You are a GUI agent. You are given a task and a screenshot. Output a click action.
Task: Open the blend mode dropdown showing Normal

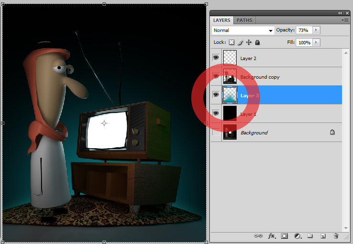tap(243, 30)
